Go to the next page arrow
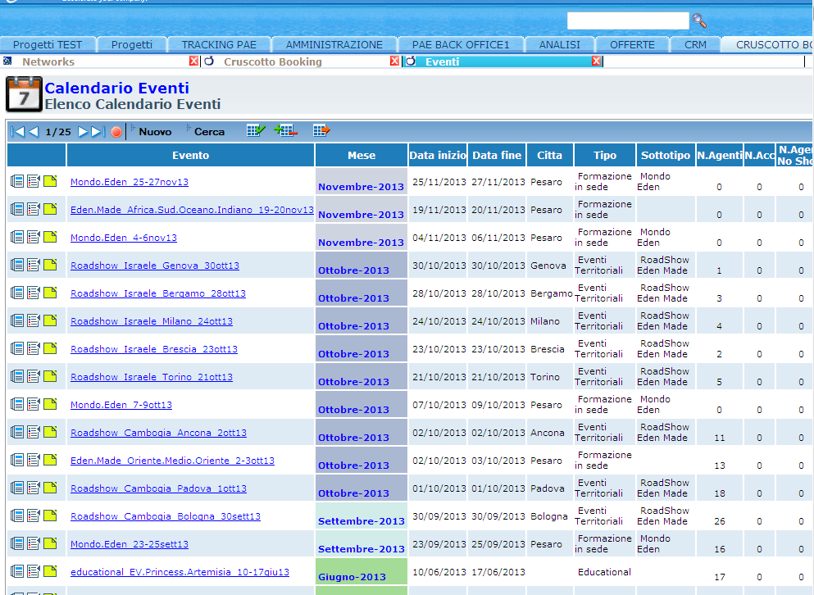814x595 pixels. tap(83, 132)
